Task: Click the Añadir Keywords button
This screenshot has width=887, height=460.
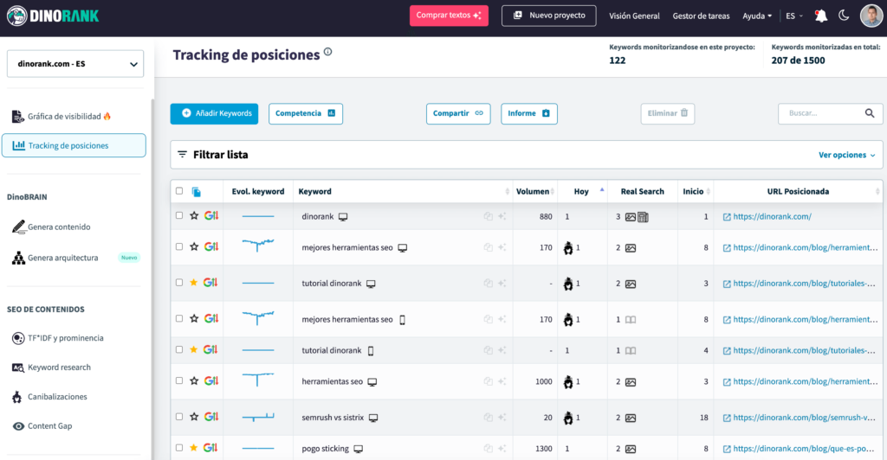Action: click(214, 113)
